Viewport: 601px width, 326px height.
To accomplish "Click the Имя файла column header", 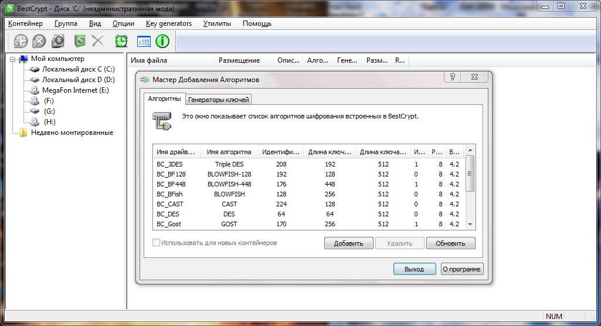I will [171, 60].
